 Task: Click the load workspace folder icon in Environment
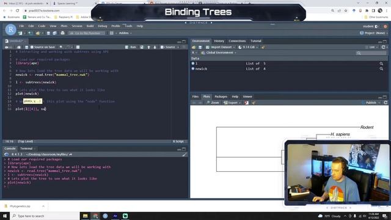(x=194, y=47)
